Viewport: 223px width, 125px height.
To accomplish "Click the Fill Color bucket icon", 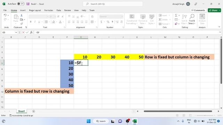I will (53, 22).
